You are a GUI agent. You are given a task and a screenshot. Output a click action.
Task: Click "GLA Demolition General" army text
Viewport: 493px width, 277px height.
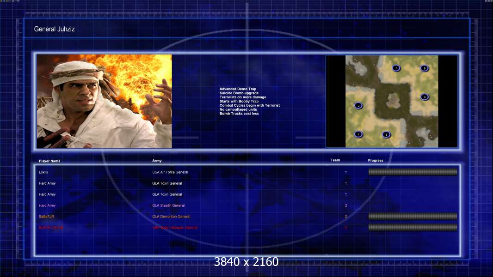[x=171, y=217]
